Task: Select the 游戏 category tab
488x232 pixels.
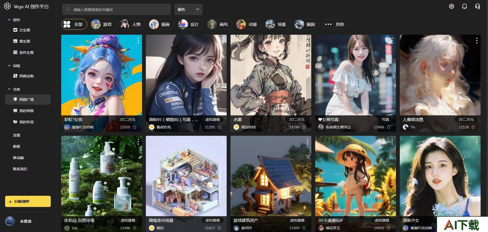Action: 101,24
